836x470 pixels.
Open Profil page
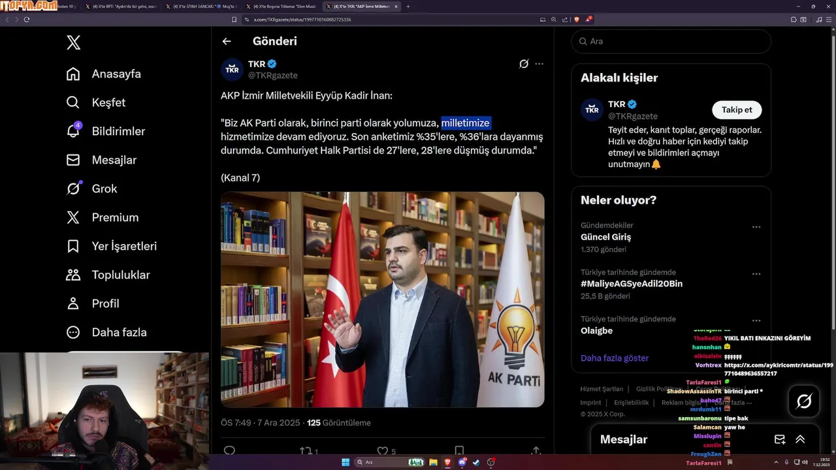(93, 304)
